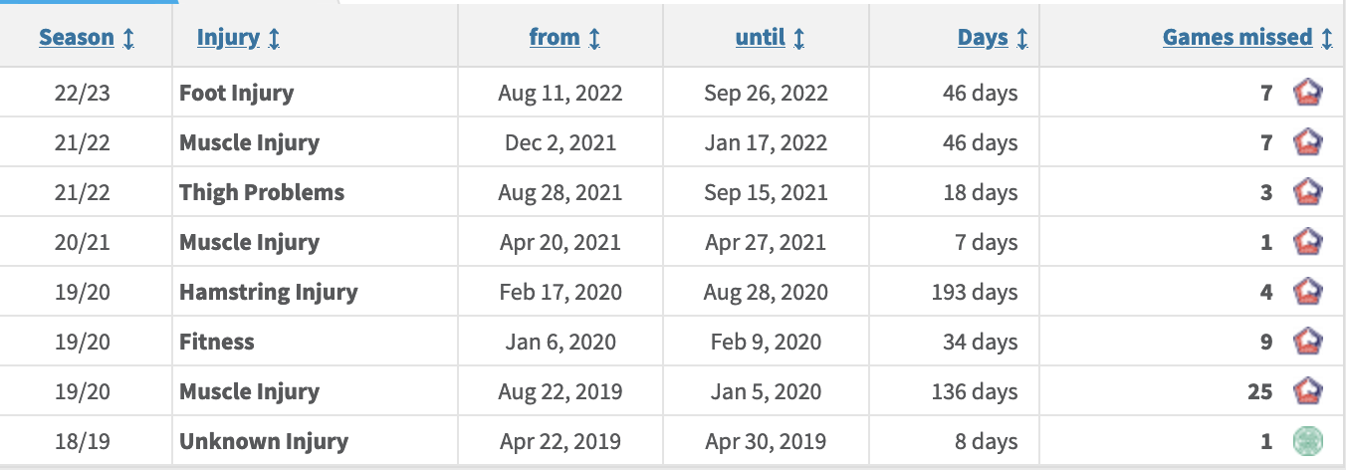Click club crest in the 136 days row
Image resolution: width=1346 pixels, height=470 pixels.
coord(1307,392)
